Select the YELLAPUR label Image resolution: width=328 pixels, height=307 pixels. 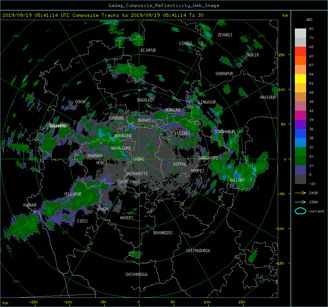pos(73,194)
